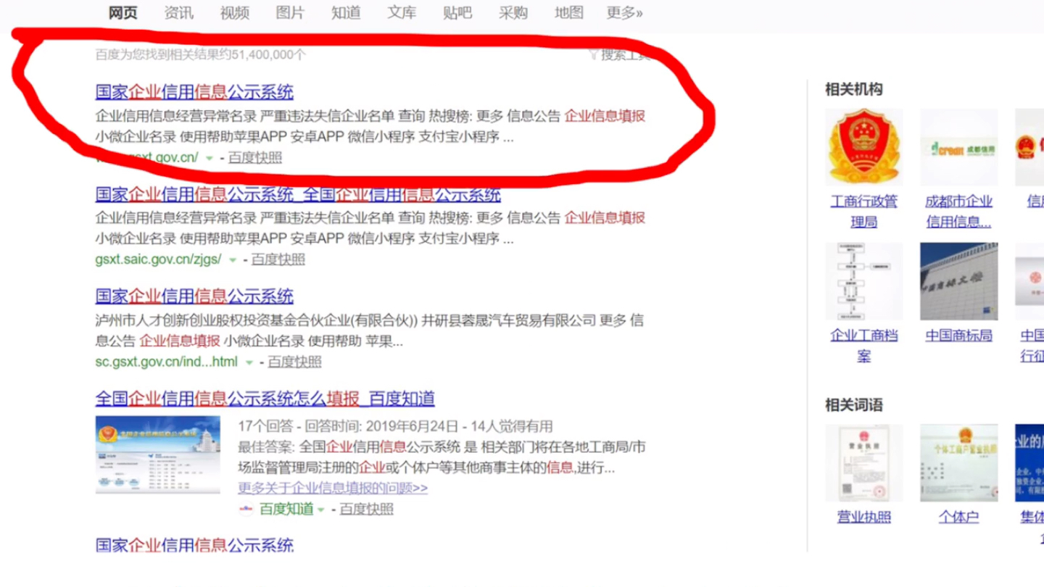This screenshot has height=587, width=1044.
Task: Open the 地图 tab
Action: tap(569, 12)
